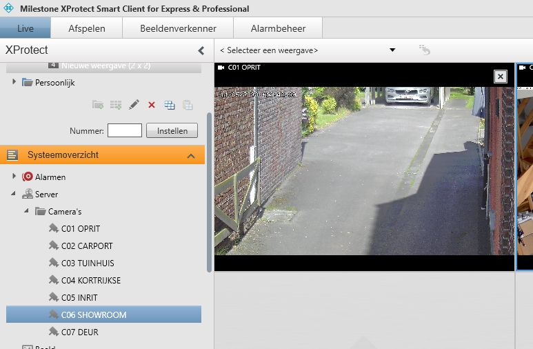The width and height of the screenshot is (533, 349).
Task: Expand the Persoonlijk folder
Action: (x=14, y=81)
